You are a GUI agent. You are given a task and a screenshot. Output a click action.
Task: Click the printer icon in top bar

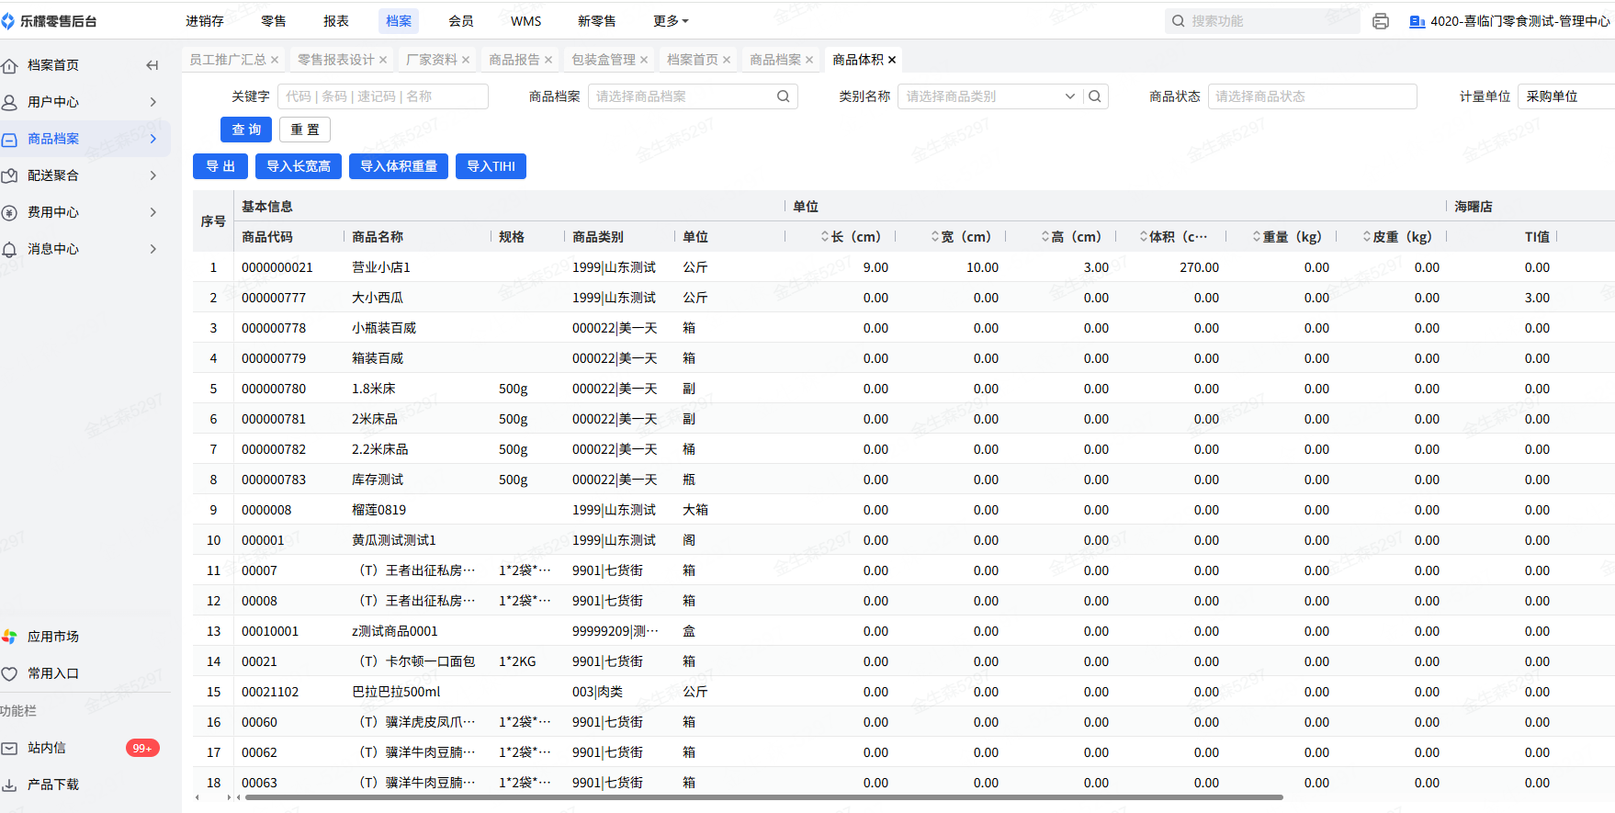point(1380,21)
